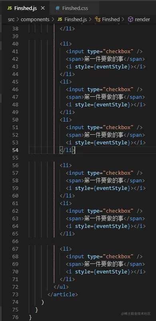Click the opening li tag on line 45

click(x=66, y=82)
